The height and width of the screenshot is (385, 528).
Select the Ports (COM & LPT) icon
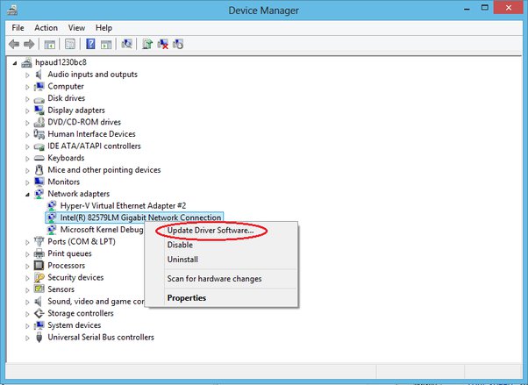pos(39,241)
